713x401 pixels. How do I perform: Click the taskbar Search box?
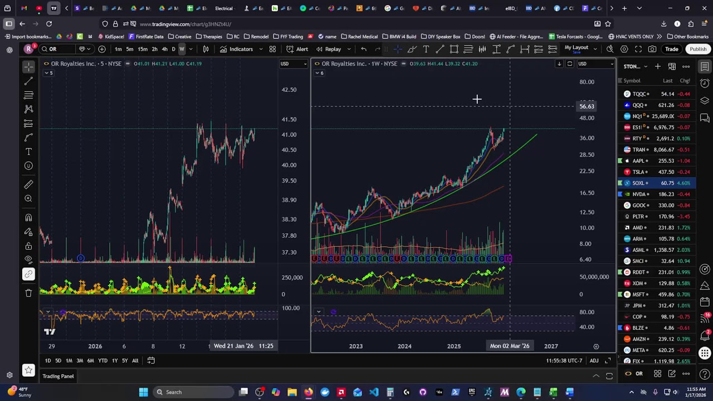192,392
